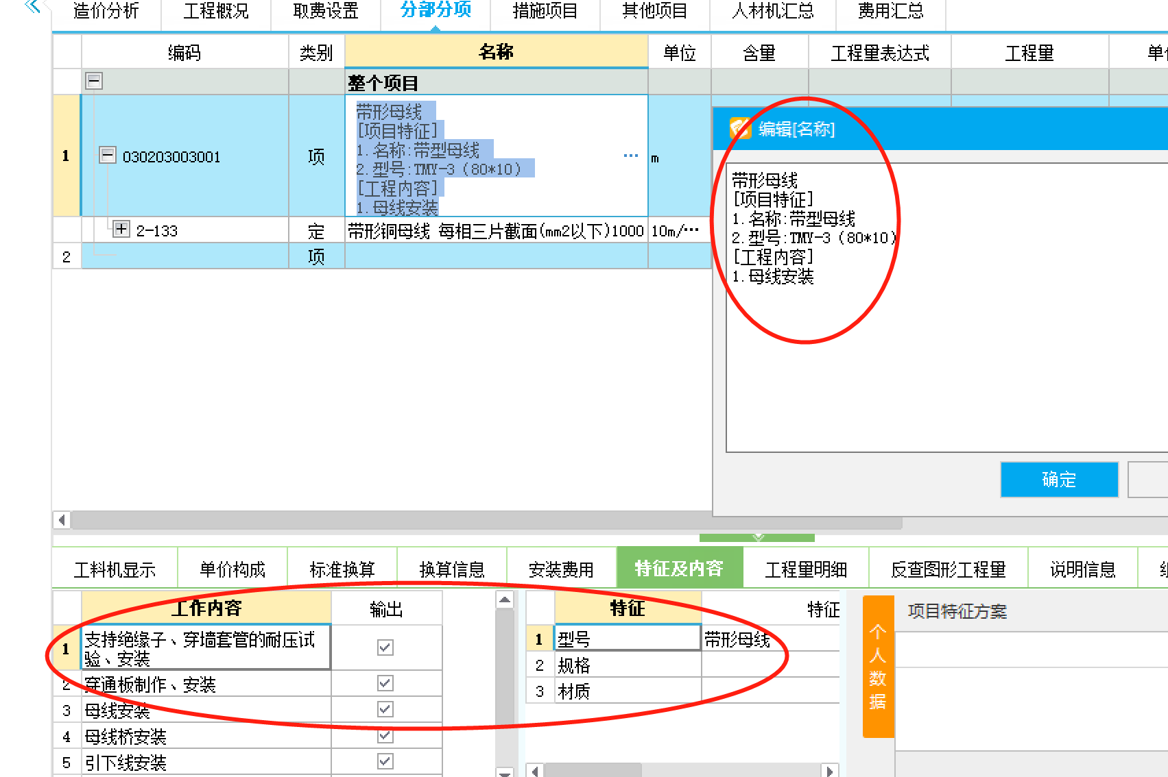Image resolution: width=1168 pixels, height=777 pixels.
Task: Open 单价构成 bottom tab
Action: [233, 569]
